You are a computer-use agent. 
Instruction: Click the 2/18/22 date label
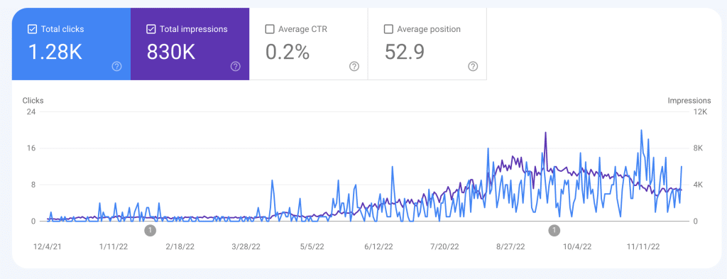[180, 246]
